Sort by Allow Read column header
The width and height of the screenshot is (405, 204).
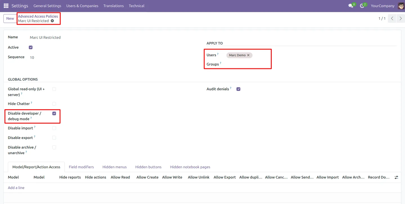(120, 177)
